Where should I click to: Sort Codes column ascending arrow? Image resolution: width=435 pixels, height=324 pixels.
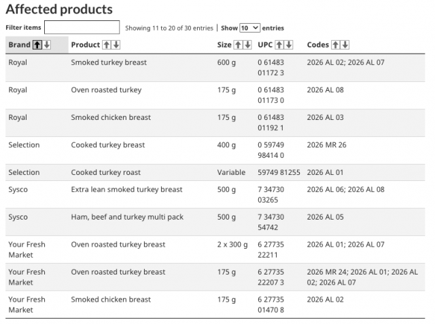pos(335,45)
